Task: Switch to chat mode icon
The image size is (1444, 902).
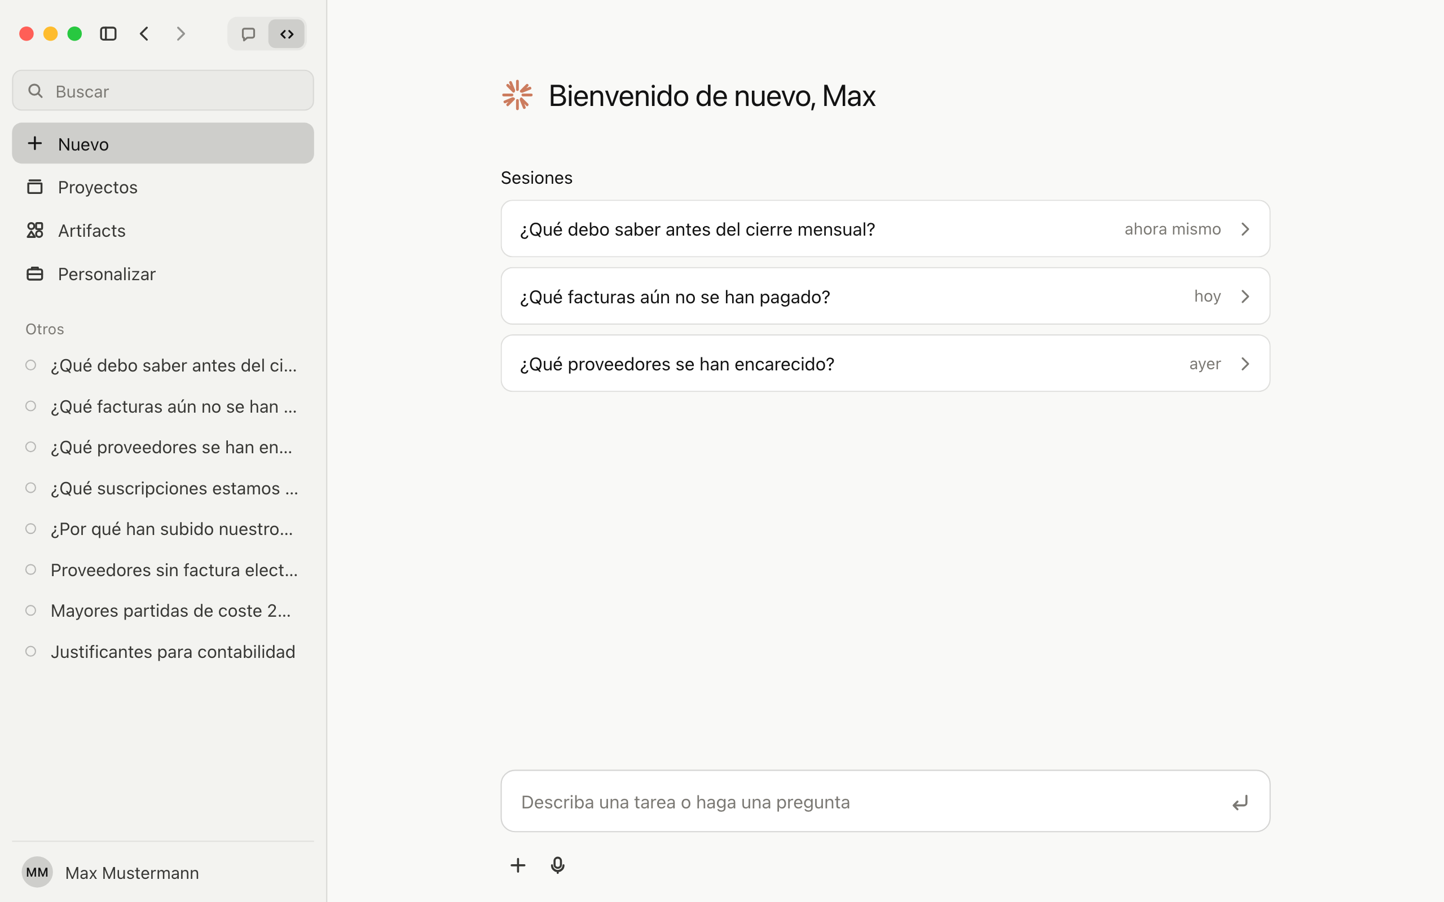Action: tap(248, 34)
